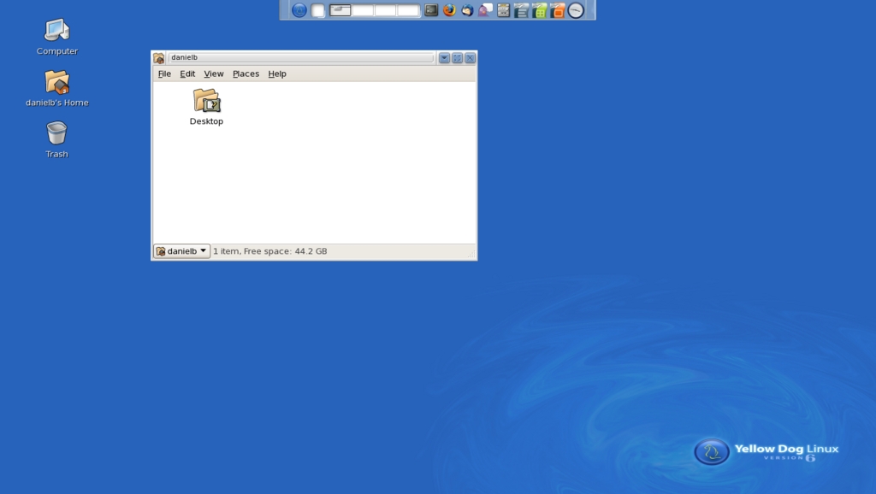876x494 pixels.
Task: Launch OpenOffice Writer from the panel
Action: point(521,10)
